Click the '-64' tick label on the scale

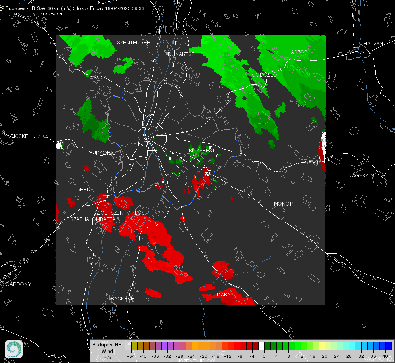coord(131,356)
